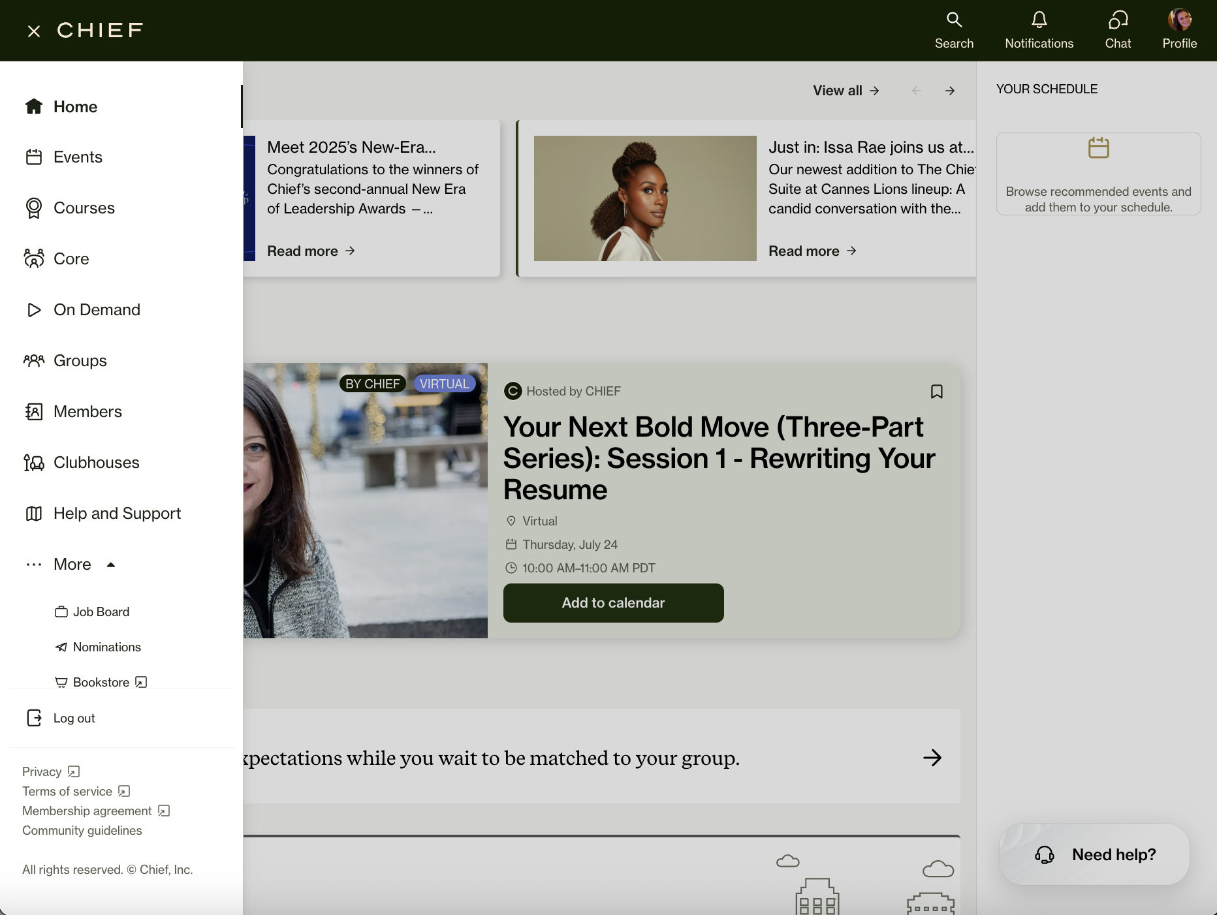The width and height of the screenshot is (1217, 915).
Task: Click the event host photo thumbnail
Action: click(366, 501)
